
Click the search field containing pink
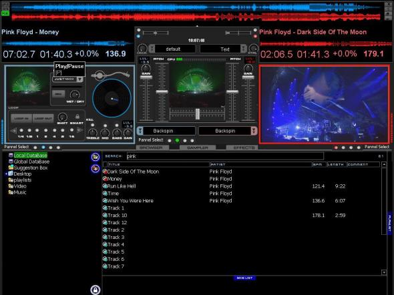[x=225, y=156]
